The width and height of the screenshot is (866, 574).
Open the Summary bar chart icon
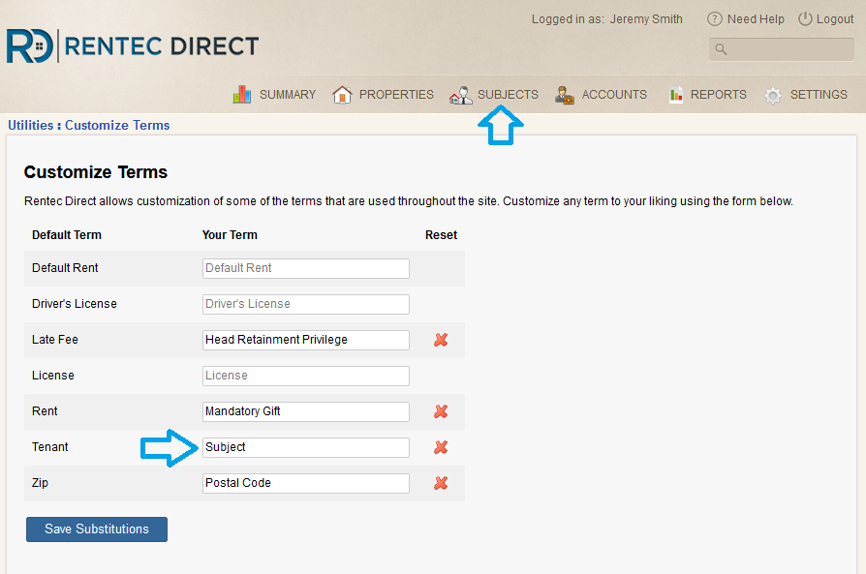pos(242,95)
